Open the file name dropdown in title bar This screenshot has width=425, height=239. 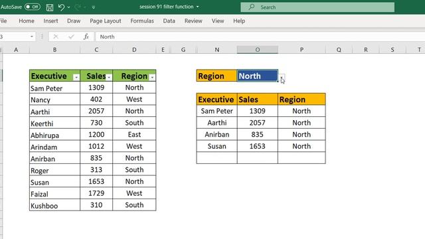(198, 7)
